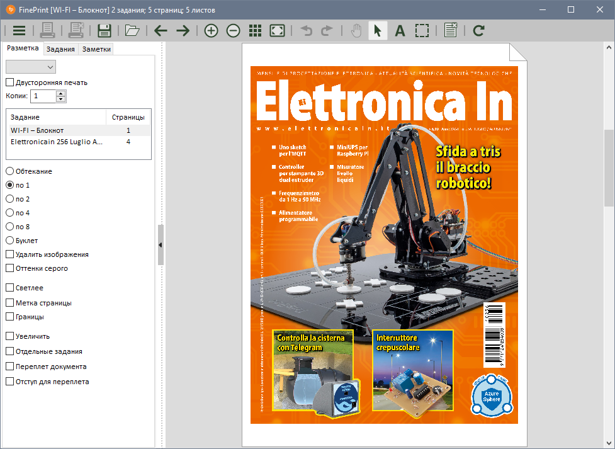The height and width of the screenshot is (449, 615).
Task: Enable the Отступ для переплета checkbox
Action: (10, 381)
